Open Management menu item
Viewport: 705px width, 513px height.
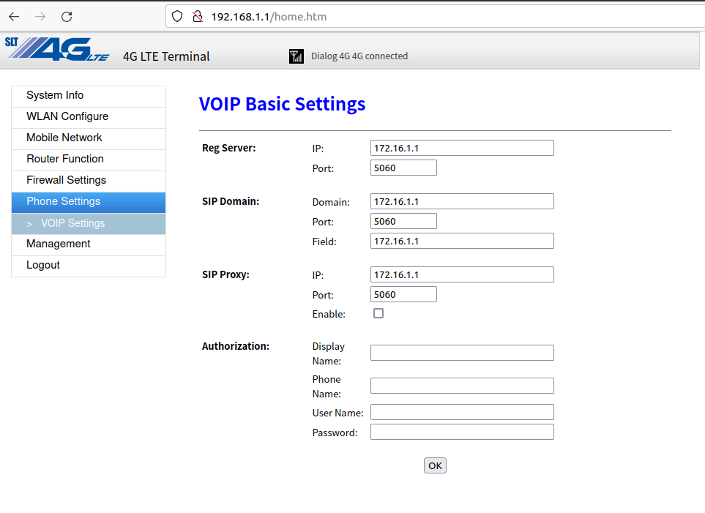point(89,244)
